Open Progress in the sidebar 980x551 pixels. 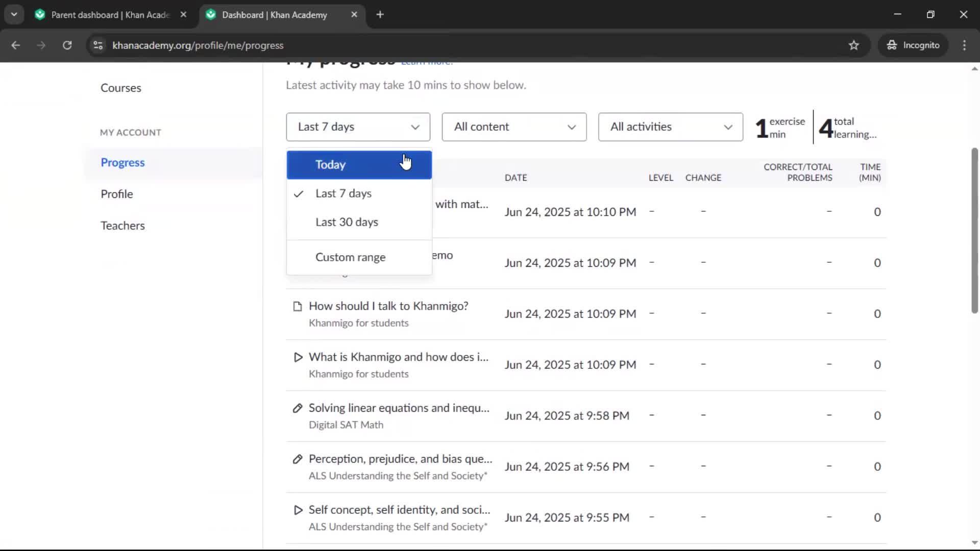pos(122,163)
